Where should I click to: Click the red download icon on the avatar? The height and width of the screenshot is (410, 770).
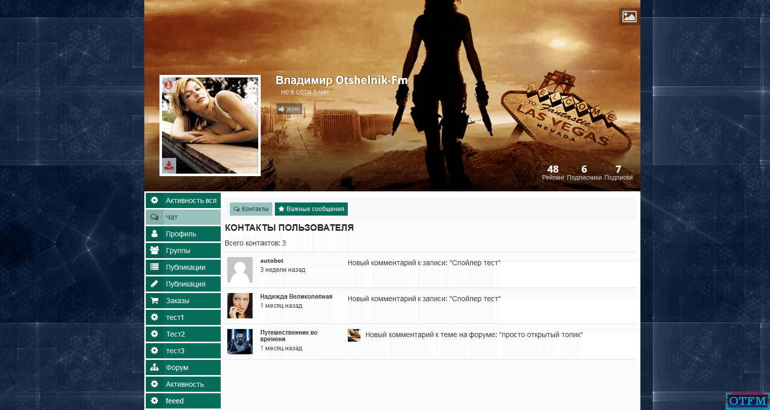[169, 166]
